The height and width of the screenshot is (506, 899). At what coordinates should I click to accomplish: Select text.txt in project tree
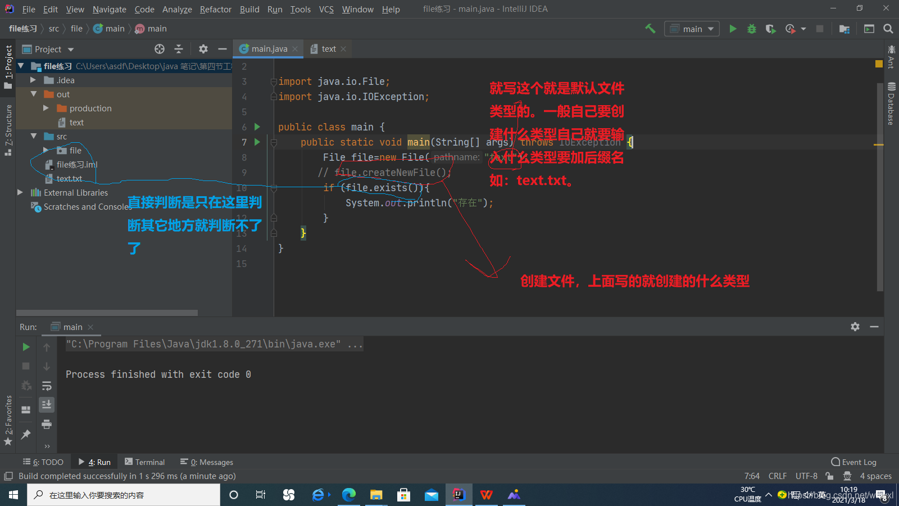(69, 178)
